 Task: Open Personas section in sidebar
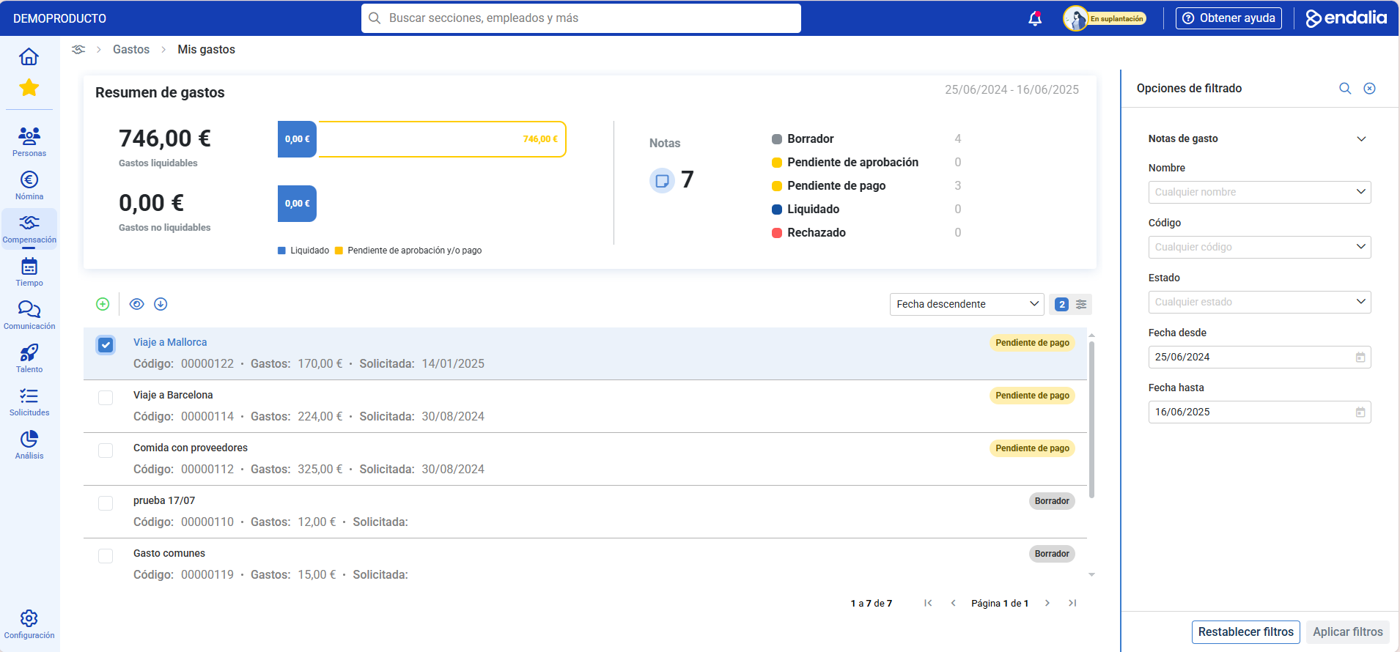(x=29, y=142)
